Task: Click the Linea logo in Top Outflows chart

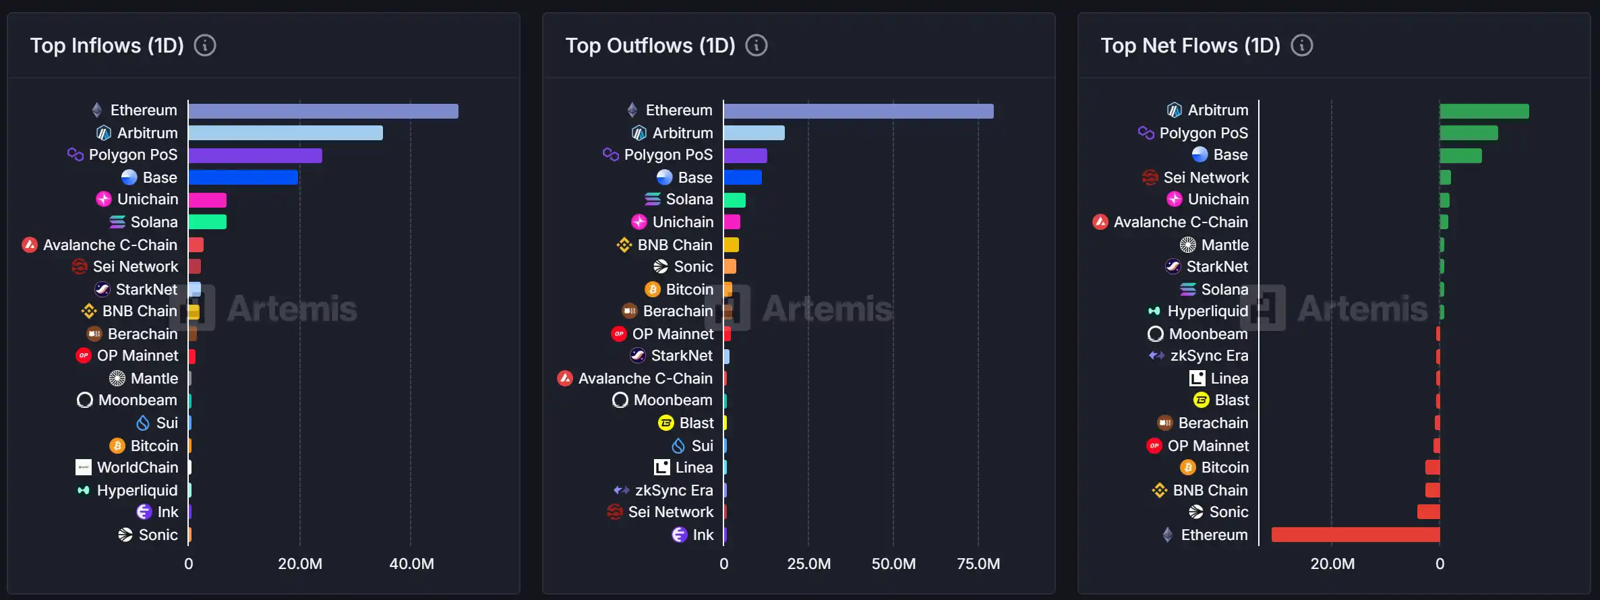Action: tap(662, 467)
